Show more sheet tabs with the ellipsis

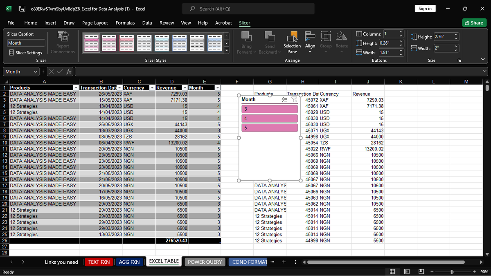[273, 262]
